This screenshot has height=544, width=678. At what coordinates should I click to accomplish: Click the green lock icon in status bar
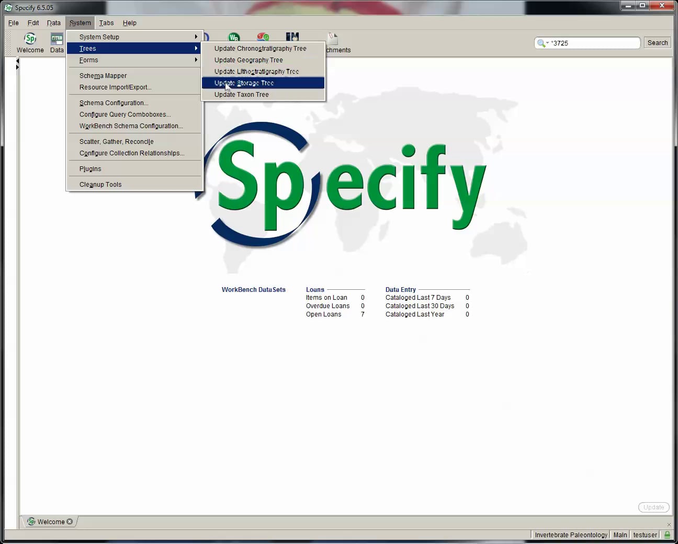pos(667,535)
